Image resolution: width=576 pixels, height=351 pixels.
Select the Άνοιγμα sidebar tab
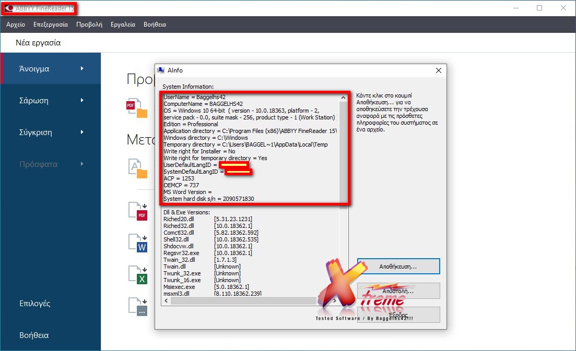[51, 69]
